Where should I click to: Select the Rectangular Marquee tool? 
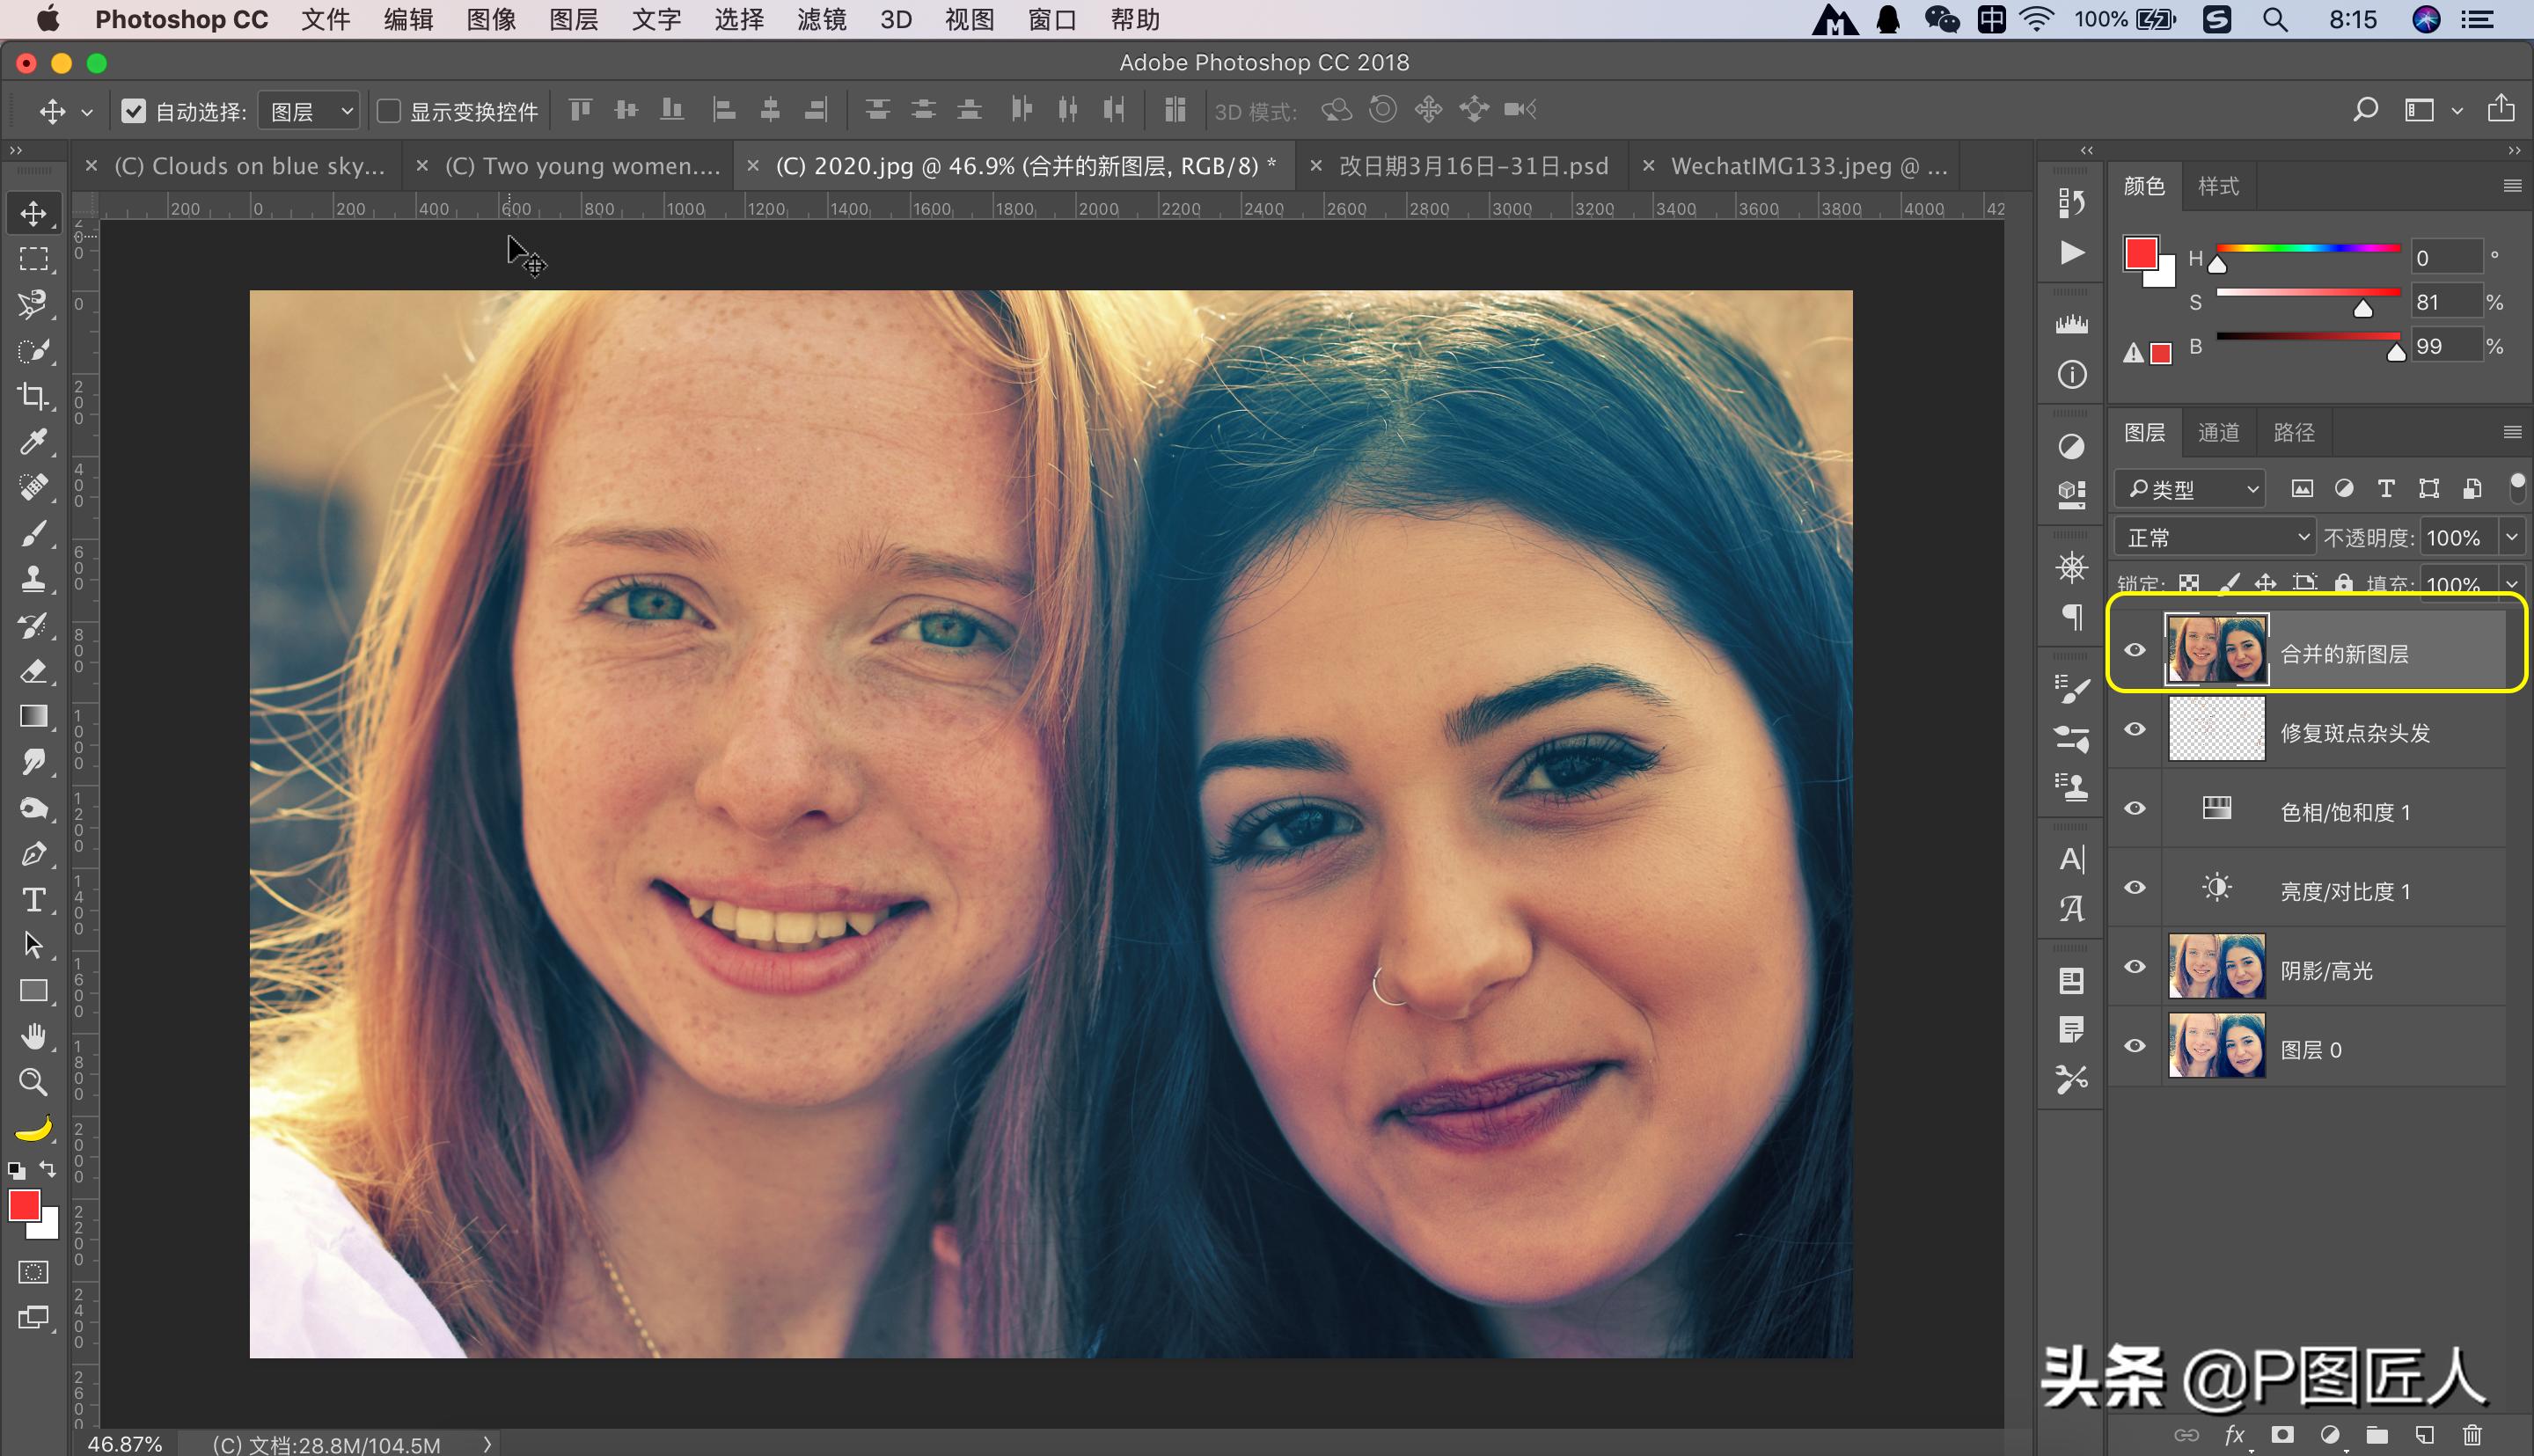click(33, 259)
